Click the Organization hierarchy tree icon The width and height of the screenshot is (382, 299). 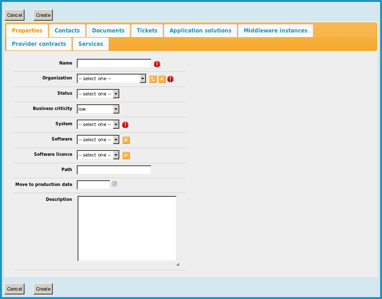click(153, 79)
